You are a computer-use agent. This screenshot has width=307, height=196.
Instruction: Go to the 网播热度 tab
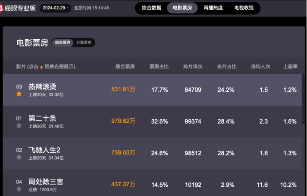pyautogui.click(x=213, y=8)
